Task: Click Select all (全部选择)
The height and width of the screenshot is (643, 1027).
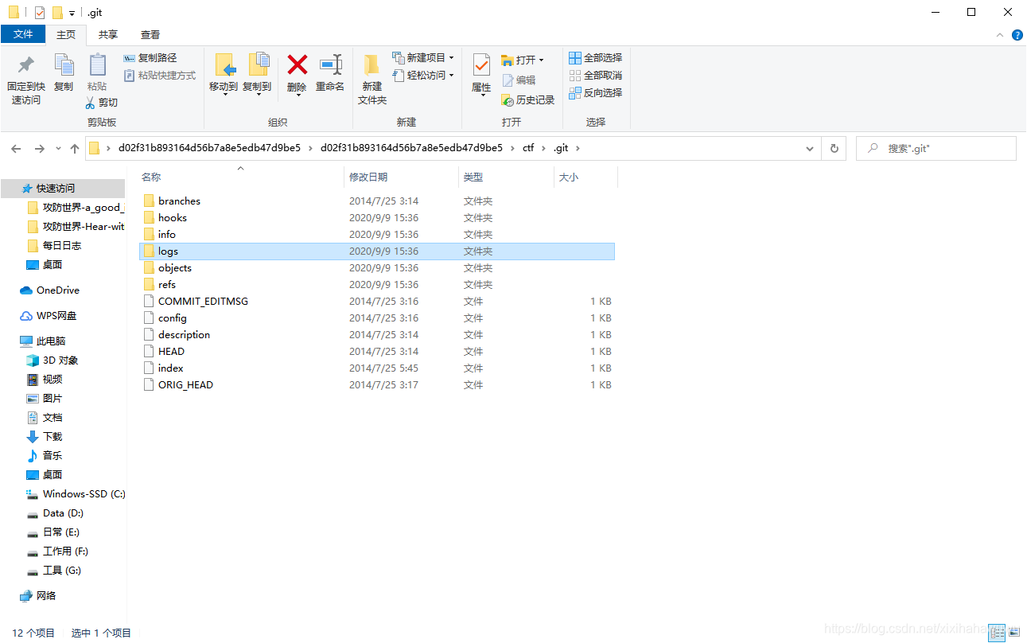Action: pos(596,58)
